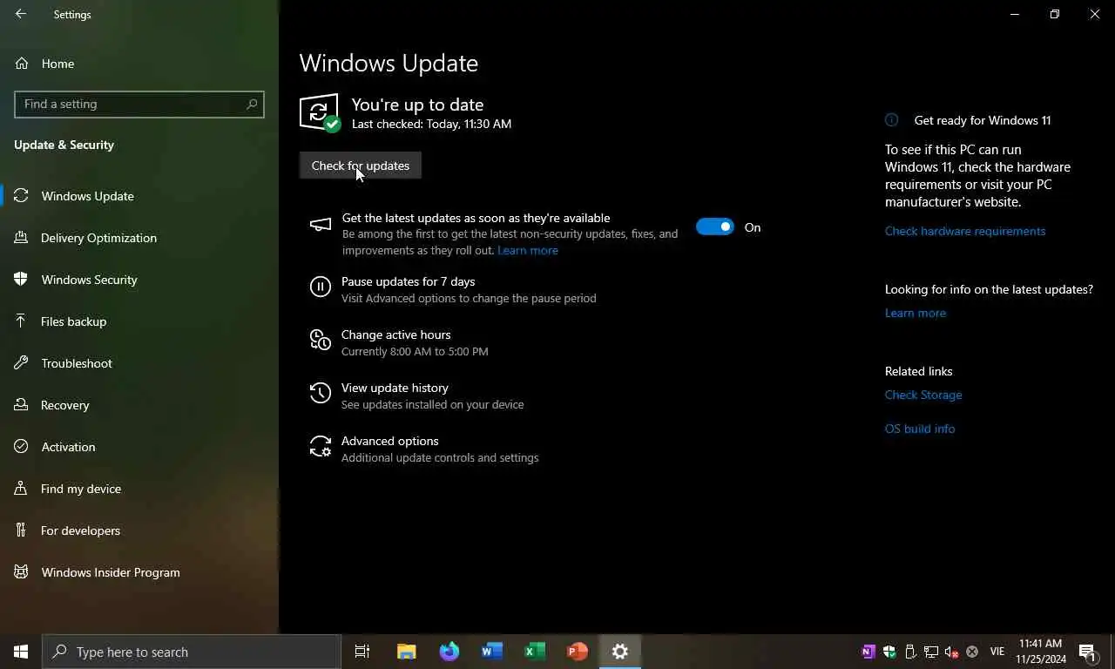Click the history icon beside View update history
Screen dimensions: 1115x669
point(320,393)
